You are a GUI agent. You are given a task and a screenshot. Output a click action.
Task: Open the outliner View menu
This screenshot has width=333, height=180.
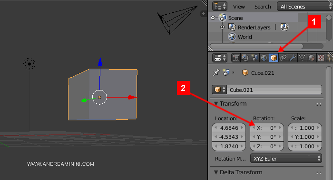[239, 7]
